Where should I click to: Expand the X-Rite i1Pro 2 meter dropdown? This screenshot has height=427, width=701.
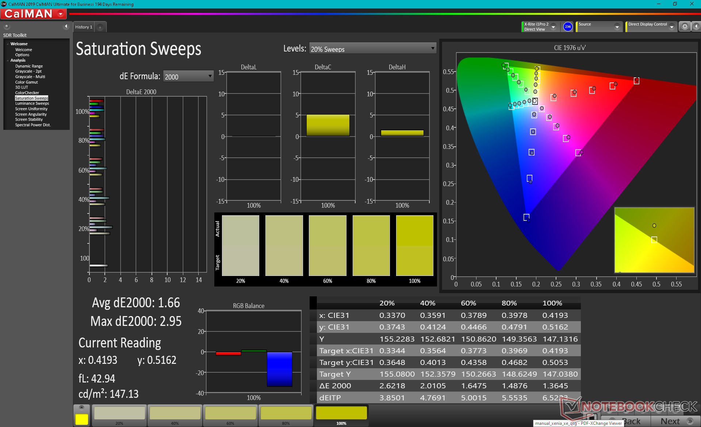[x=553, y=27]
